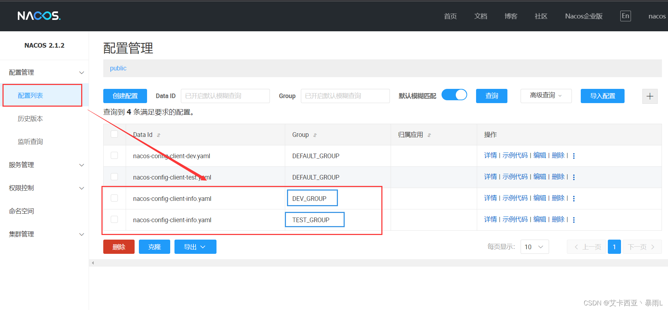668x310 pixels.
Task: Collapse the 配置管理 sidebar section
Action: pyautogui.click(x=45, y=73)
